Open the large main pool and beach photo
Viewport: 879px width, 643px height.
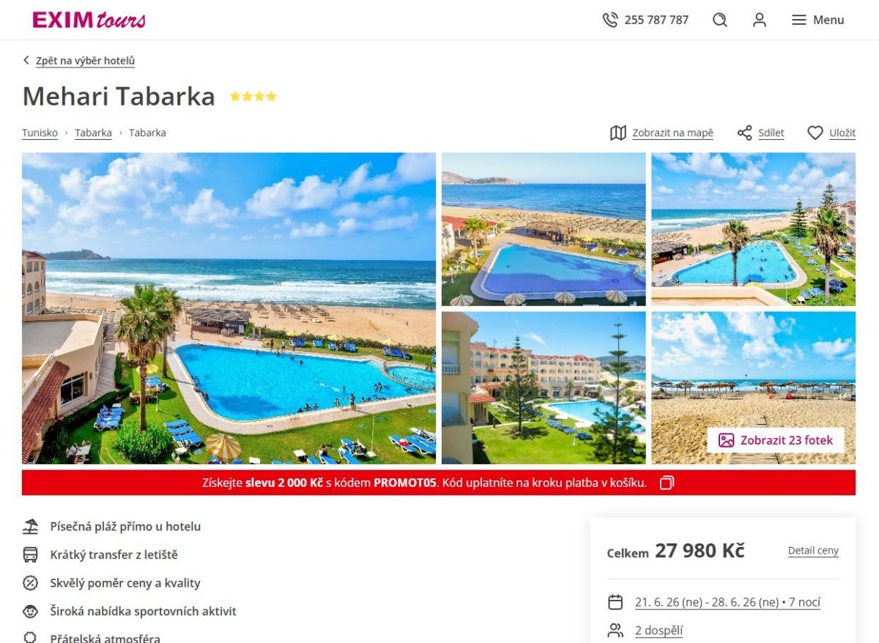click(x=229, y=308)
